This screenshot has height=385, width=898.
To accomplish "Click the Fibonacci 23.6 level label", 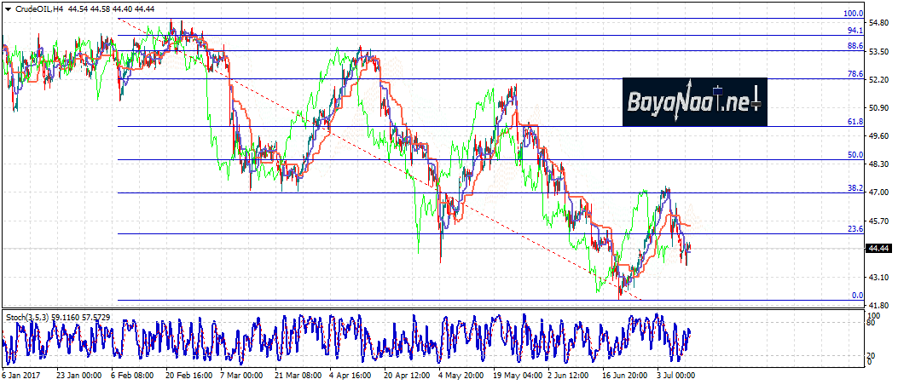I will (855, 228).
